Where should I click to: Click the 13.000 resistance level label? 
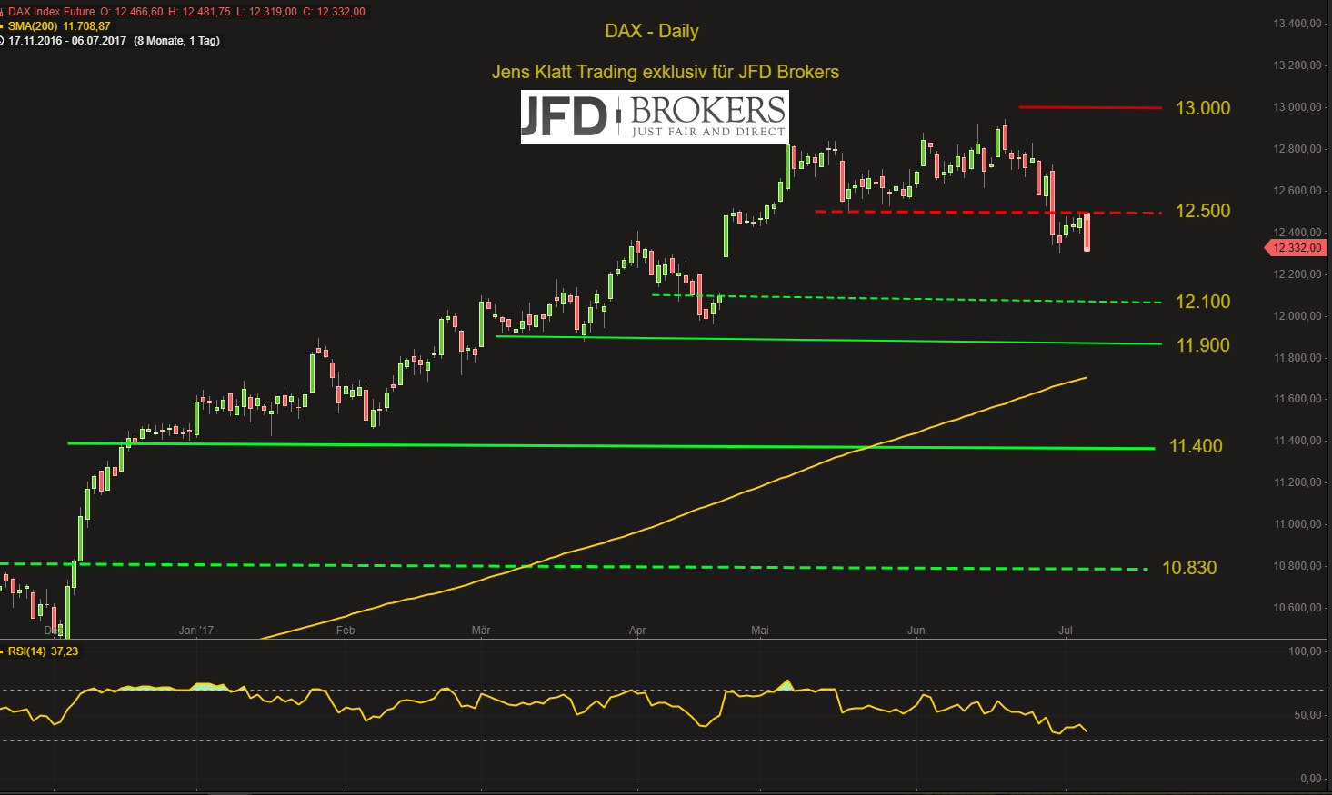(x=1203, y=108)
